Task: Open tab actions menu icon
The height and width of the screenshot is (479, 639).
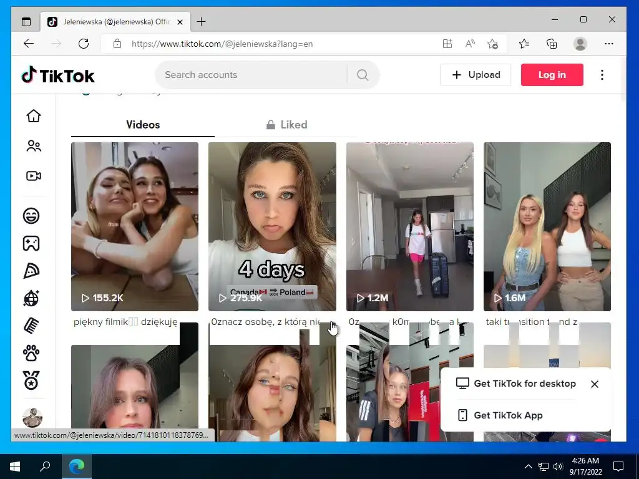Action: pos(26,22)
